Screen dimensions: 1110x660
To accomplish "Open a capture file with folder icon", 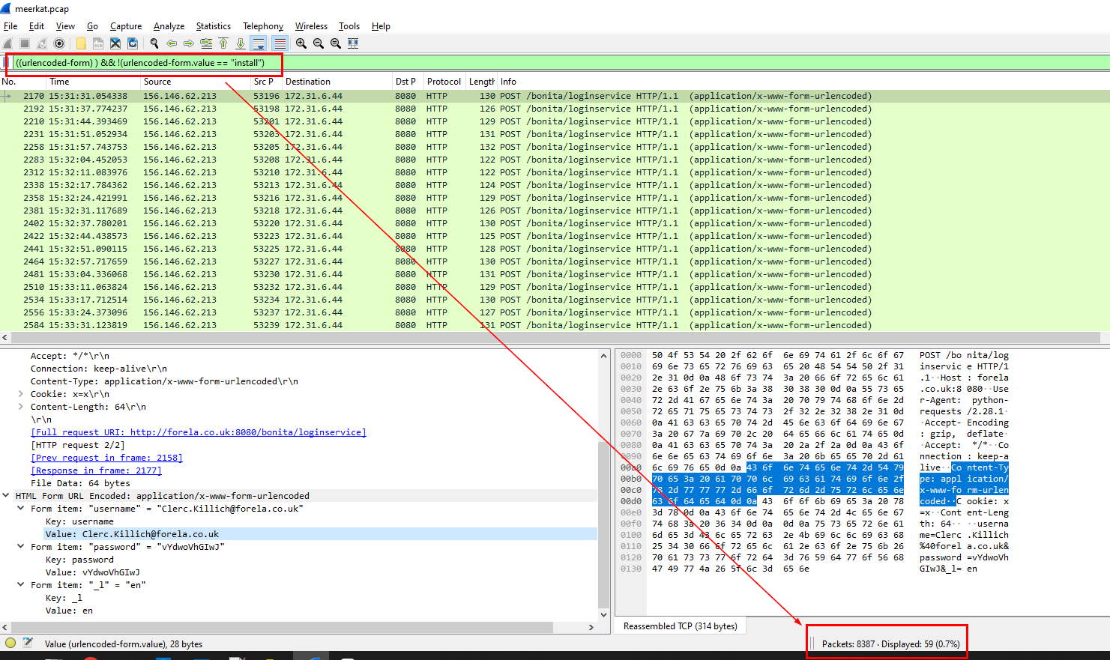I will (81, 43).
